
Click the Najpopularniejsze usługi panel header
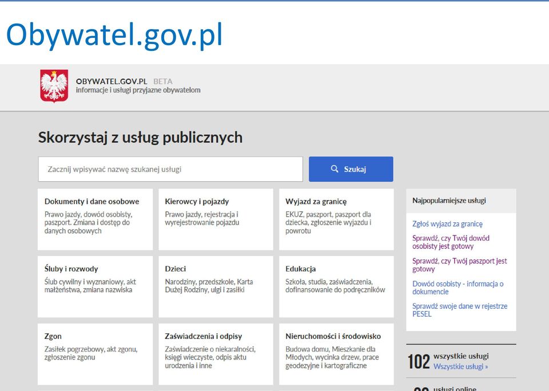pyautogui.click(x=461, y=201)
